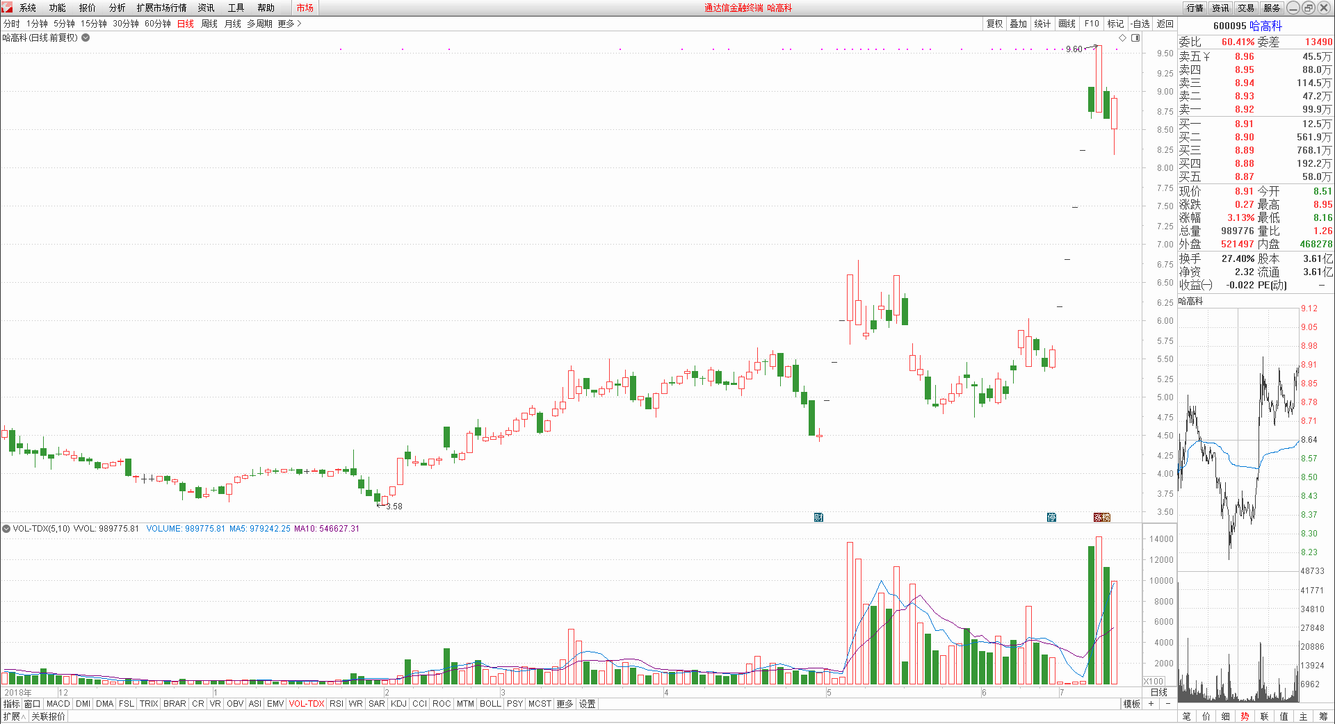The height and width of the screenshot is (724, 1335).
Task: Select the MACD indicator
Action: point(58,704)
